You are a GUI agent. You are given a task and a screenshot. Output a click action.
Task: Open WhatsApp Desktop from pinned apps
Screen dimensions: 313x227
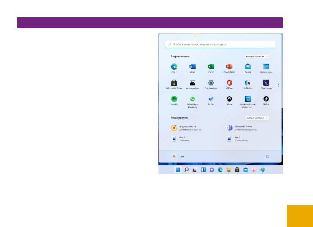193,99
